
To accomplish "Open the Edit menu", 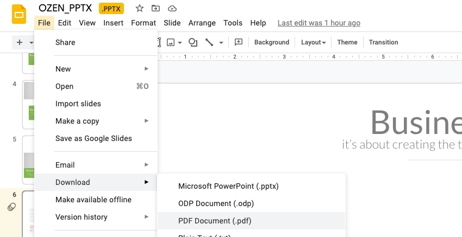I will [65, 23].
